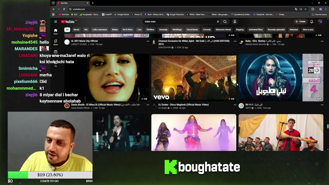
Task: Open the Kick bookmark
Action: tap(74, 14)
